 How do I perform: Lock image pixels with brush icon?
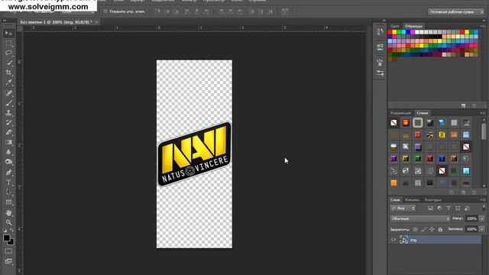click(423, 229)
